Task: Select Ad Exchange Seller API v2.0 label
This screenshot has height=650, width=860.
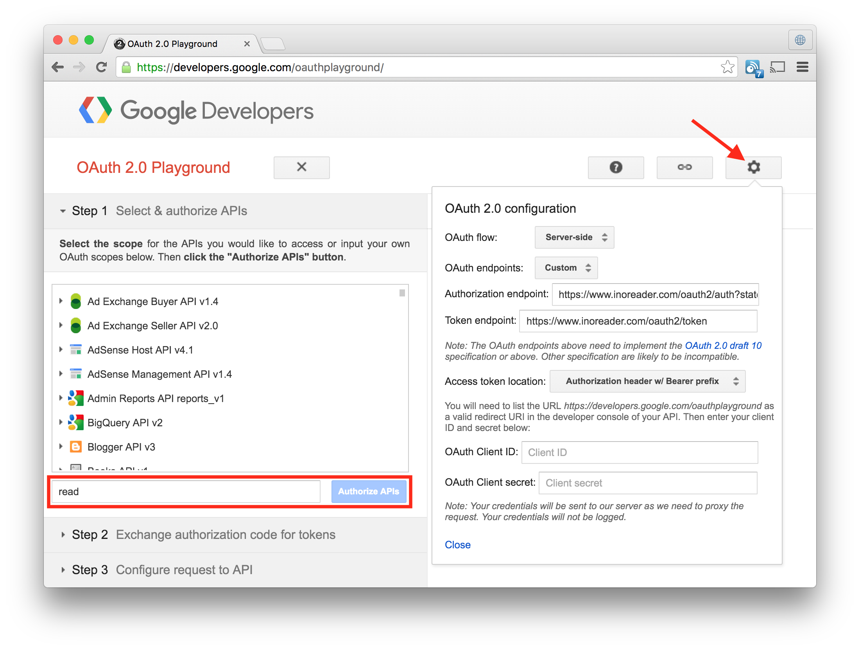Action: (153, 326)
